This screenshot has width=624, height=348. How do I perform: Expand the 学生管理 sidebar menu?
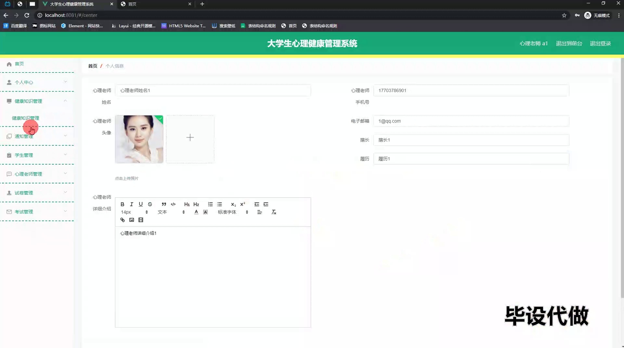coord(37,155)
